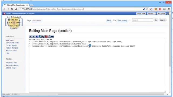
Task: Insert horizontal line from editing toolbar
Action: click(x=52, y=36)
